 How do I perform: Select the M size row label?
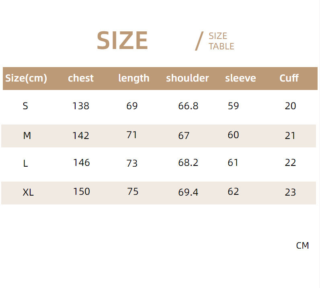click(x=27, y=136)
